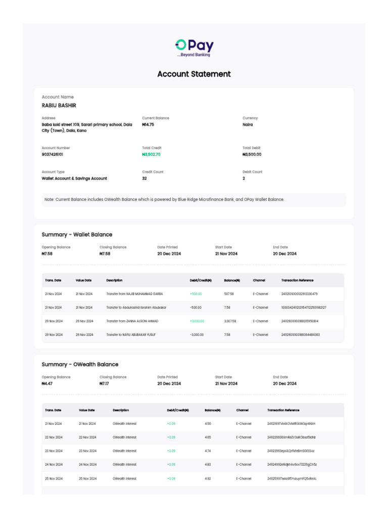Click OWealth table 'Description' column header

coord(121,410)
